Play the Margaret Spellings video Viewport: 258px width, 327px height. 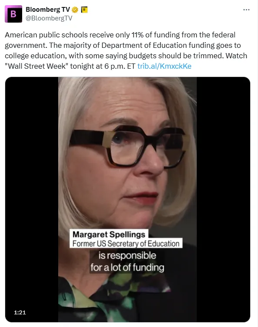click(x=127, y=199)
